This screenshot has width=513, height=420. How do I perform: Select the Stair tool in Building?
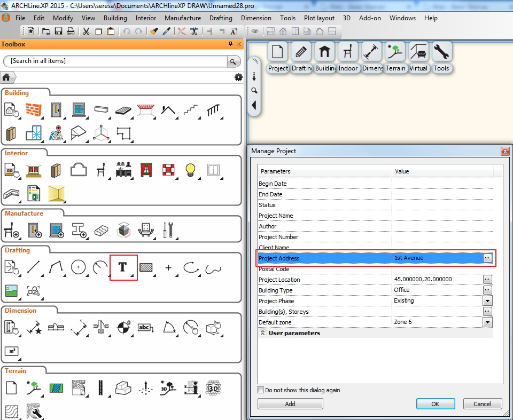(191, 110)
